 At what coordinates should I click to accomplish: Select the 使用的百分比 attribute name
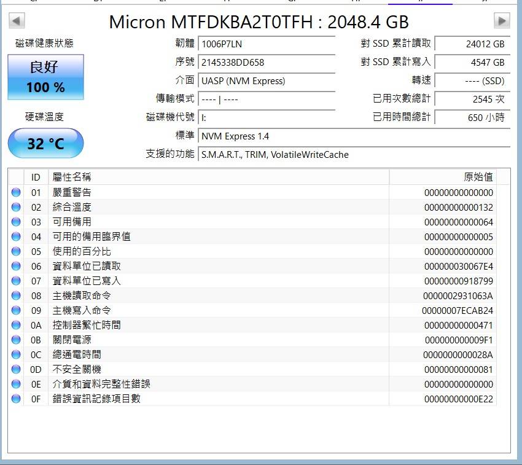click(x=82, y=251)
